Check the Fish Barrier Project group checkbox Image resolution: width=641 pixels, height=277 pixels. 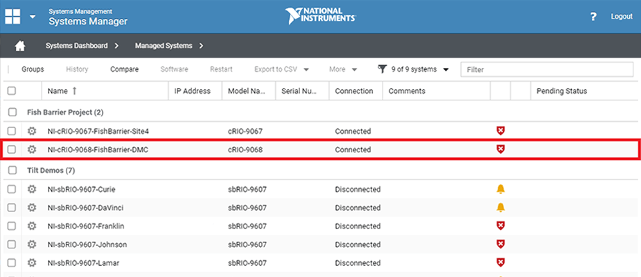[x=12, y=112]
